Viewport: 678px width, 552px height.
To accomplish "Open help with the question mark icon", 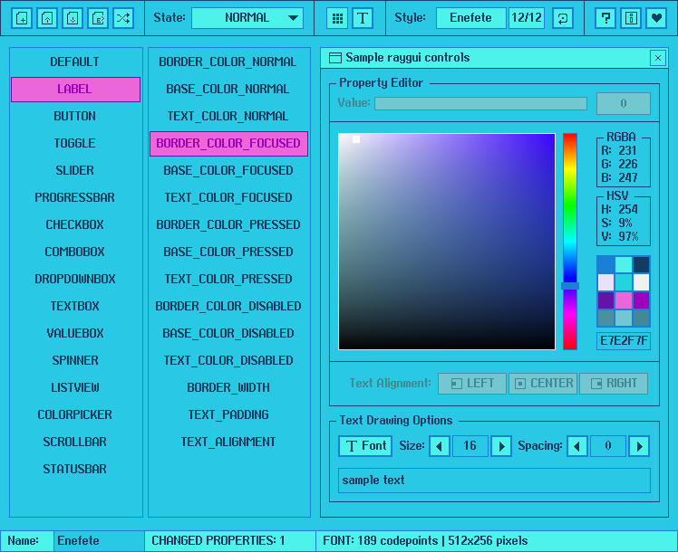I will click(x=605, y=18).
